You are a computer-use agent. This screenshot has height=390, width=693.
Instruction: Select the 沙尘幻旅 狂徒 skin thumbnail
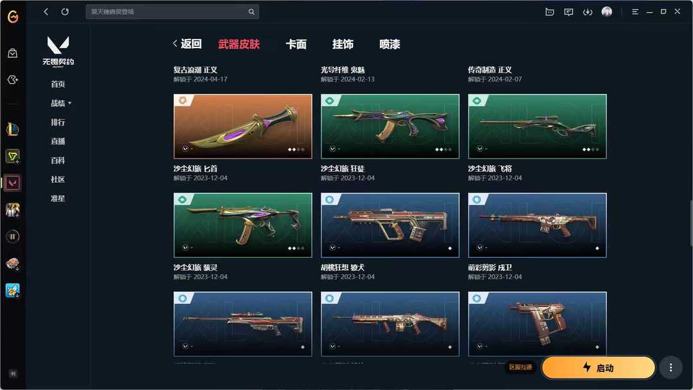click(390, 126)
